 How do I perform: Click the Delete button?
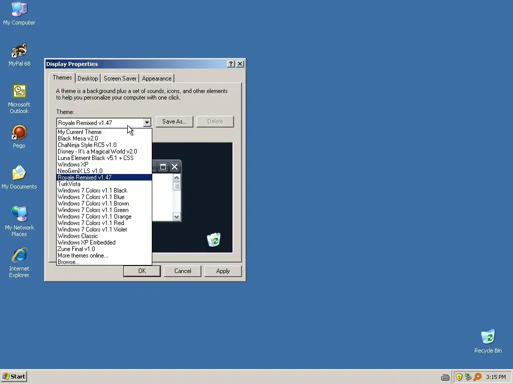pos(215,121)
